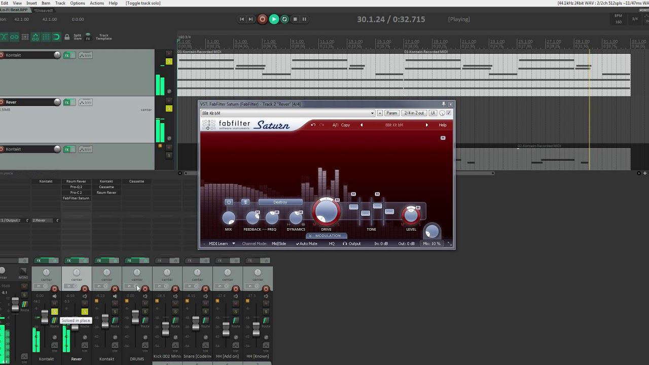Toggle the band power button in Saturn
Screen dimensions: 649x365
click(229, 202)
